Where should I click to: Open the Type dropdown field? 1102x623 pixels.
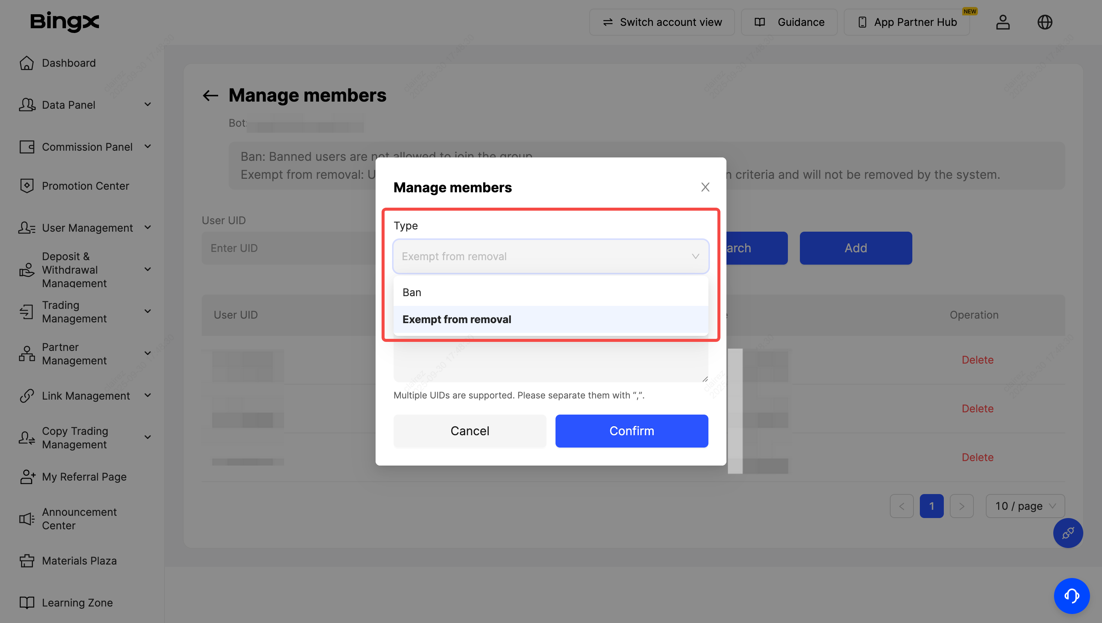coord(550,256)
